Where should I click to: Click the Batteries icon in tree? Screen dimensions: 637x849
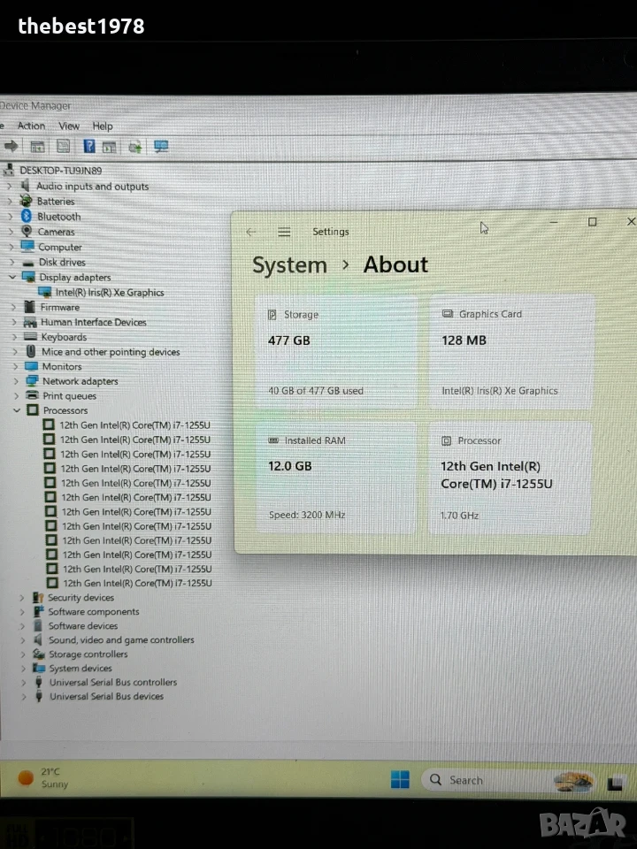click(x=26, y=201)
